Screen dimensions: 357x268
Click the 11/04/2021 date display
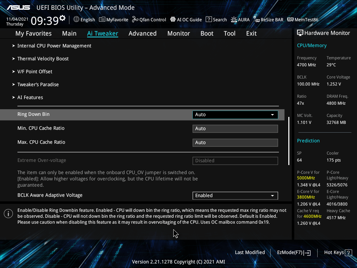(x=17, y=19)
